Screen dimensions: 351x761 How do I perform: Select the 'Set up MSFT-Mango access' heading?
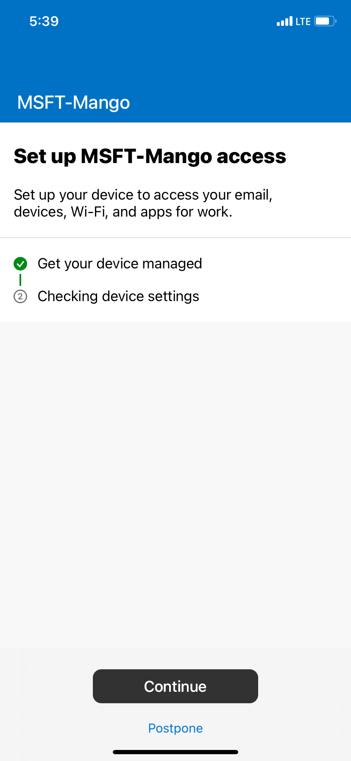(150, 156)
